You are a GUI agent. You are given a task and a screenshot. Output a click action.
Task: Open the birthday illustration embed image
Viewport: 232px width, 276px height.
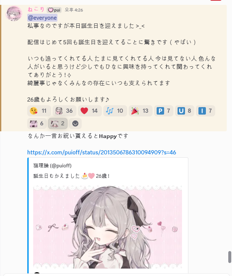coord(107,227)
